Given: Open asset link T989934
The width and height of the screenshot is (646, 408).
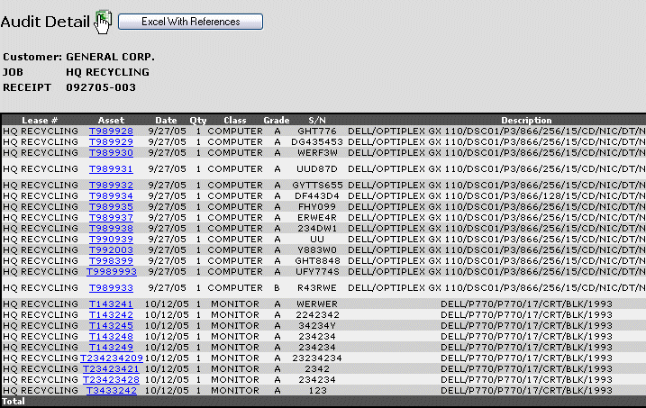Looking at the screenshot, I should [x=111, y=196].
